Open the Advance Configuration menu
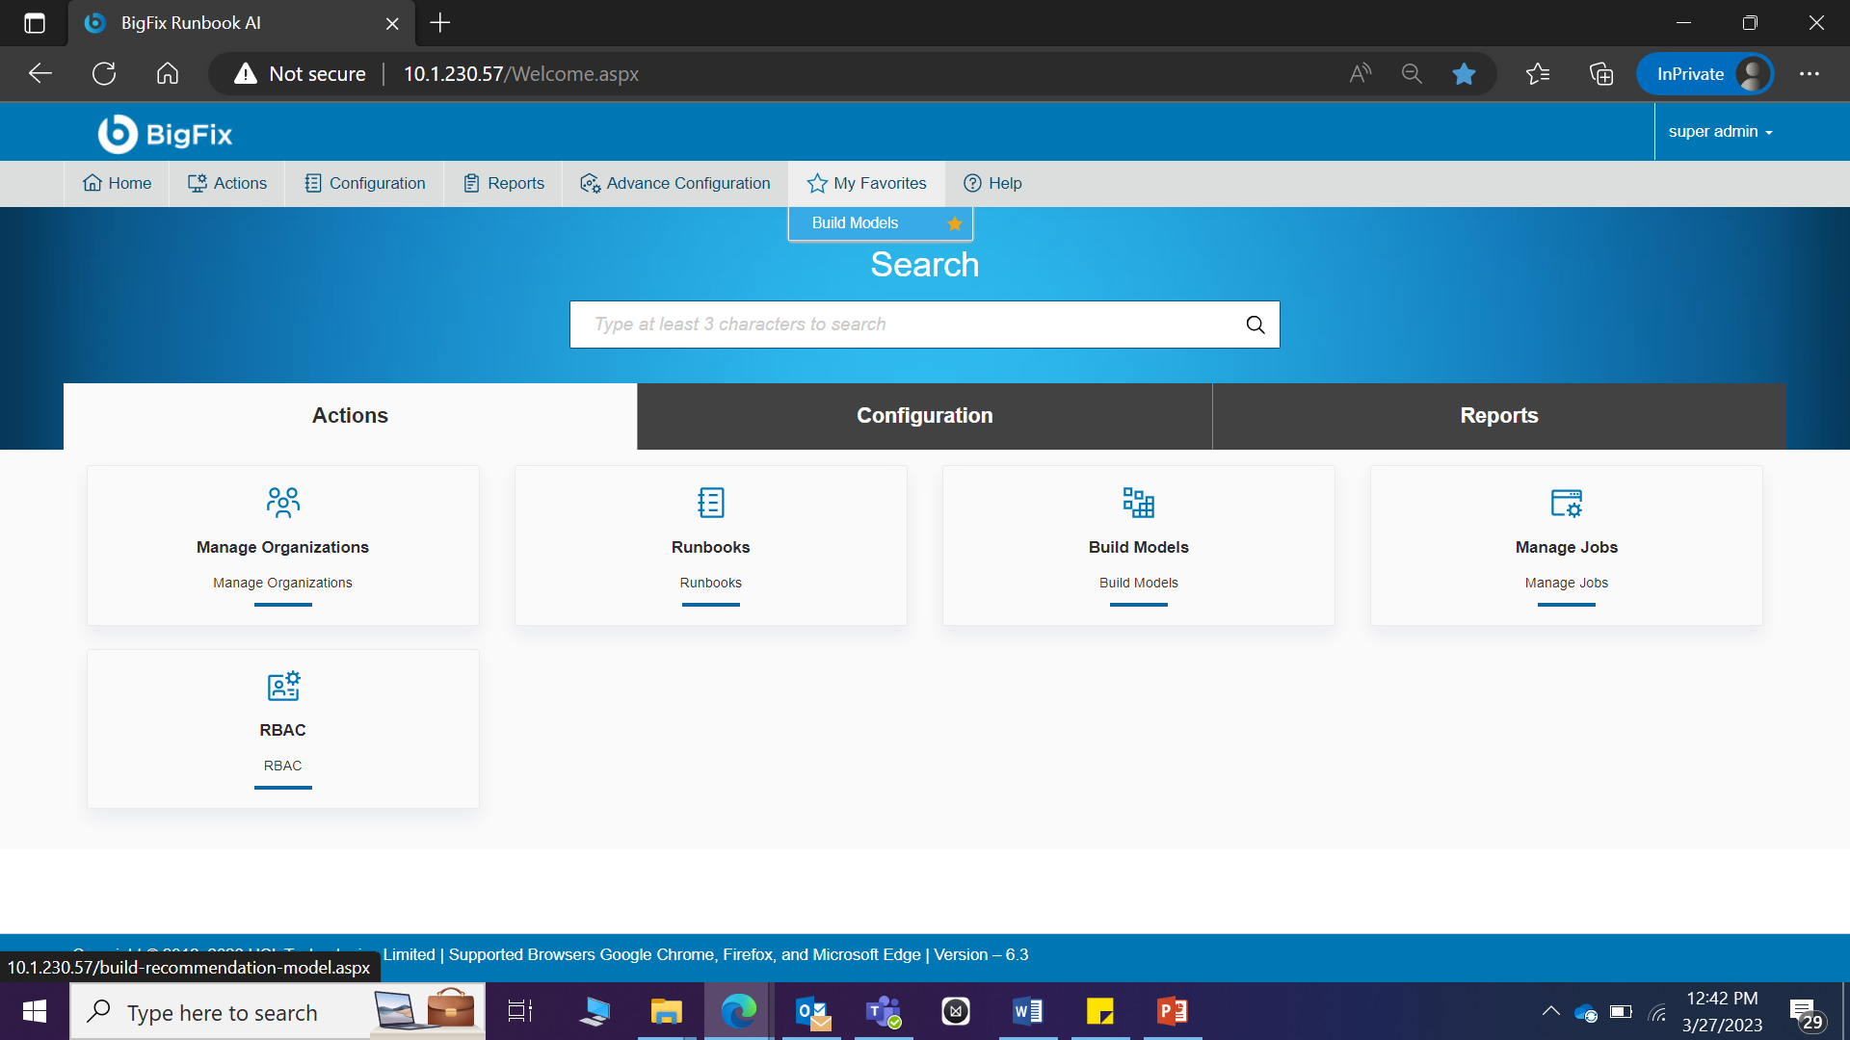 [674, 183]
